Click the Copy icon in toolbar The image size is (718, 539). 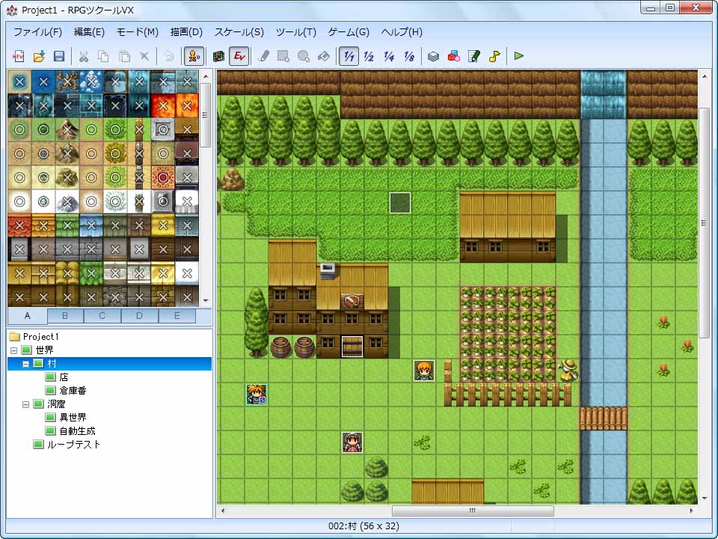coord(103,56)
